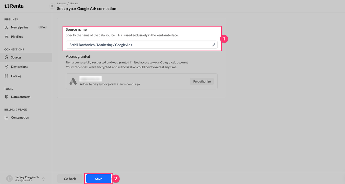View Consumption using the chart icon

pyautogui.click(x=7, y=117)
